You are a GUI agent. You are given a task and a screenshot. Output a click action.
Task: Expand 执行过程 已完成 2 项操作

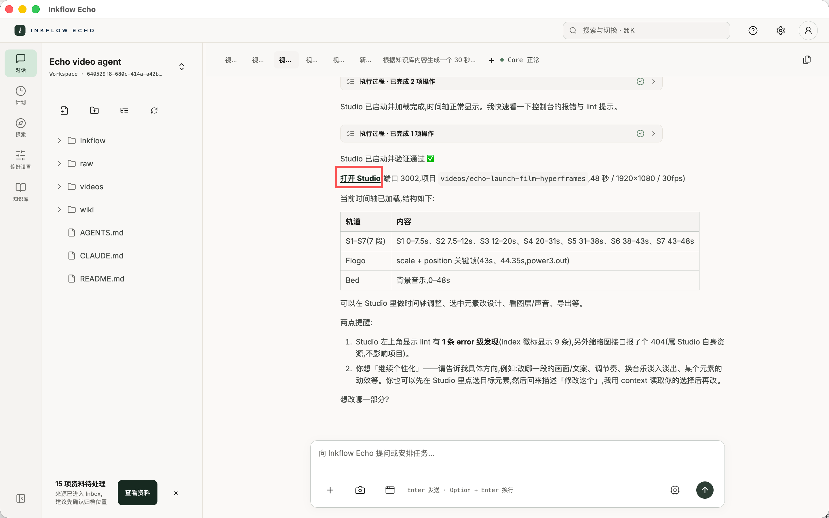coord(501,81)
